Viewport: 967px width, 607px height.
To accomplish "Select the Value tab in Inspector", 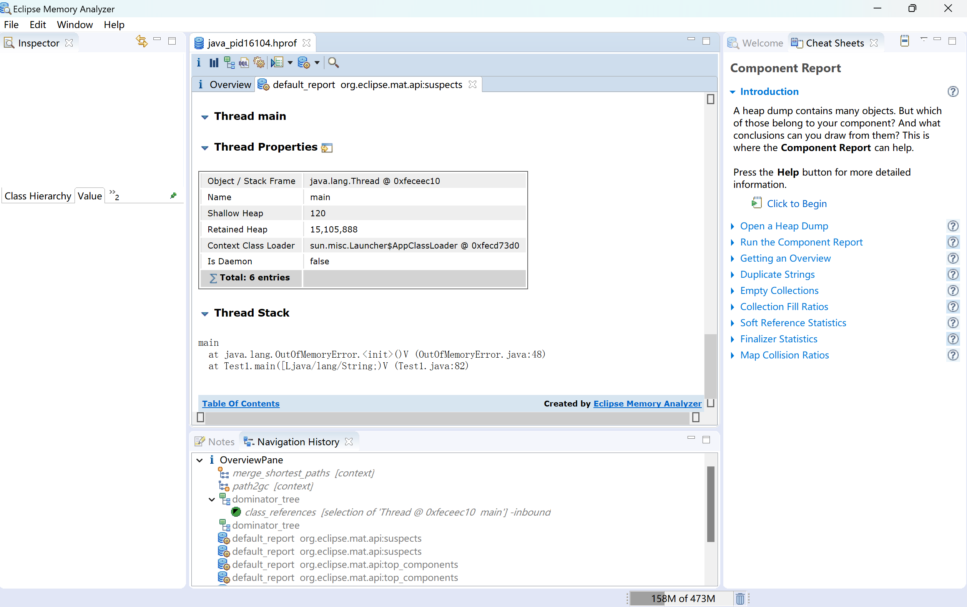I will (90, 196).
